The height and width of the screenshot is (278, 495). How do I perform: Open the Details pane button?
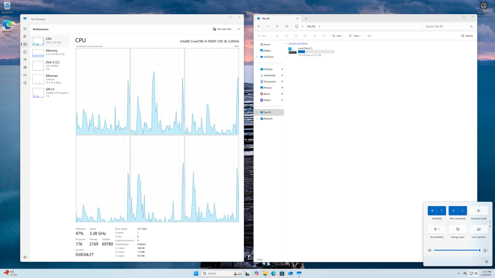click(x=467, y=36)
